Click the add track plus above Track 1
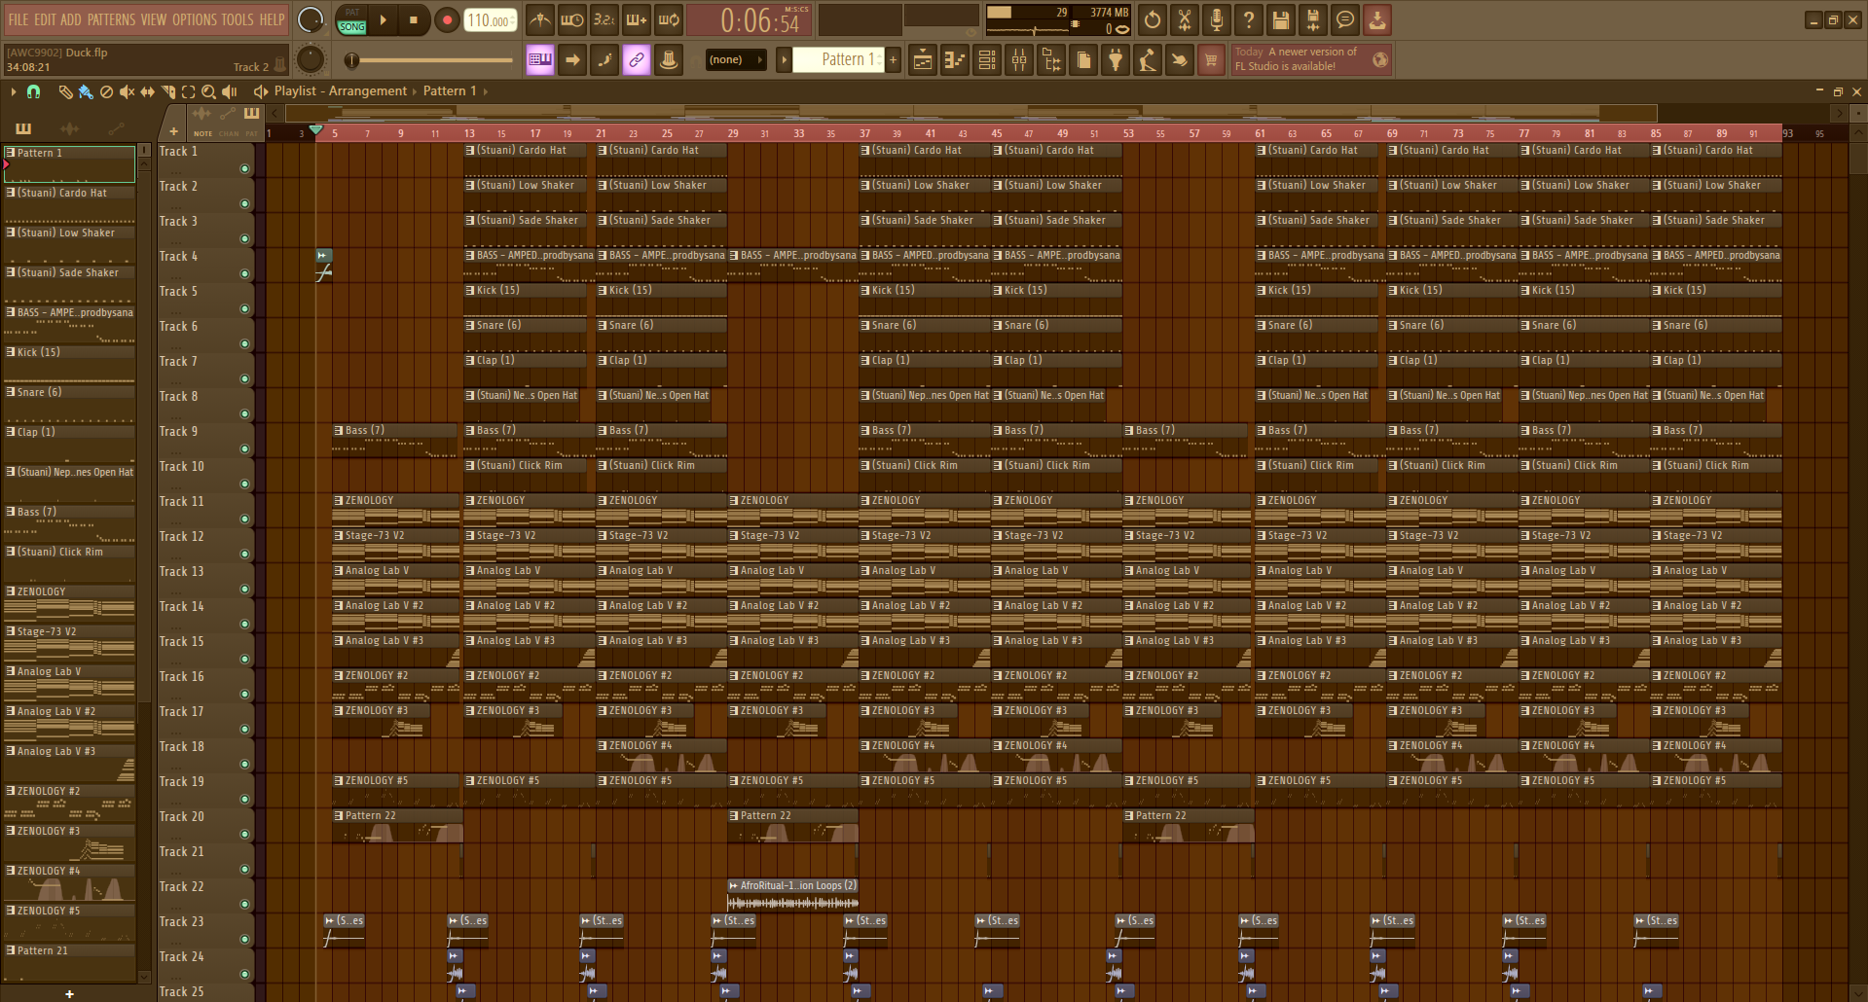1868x1002 pixels. point(173,131)
